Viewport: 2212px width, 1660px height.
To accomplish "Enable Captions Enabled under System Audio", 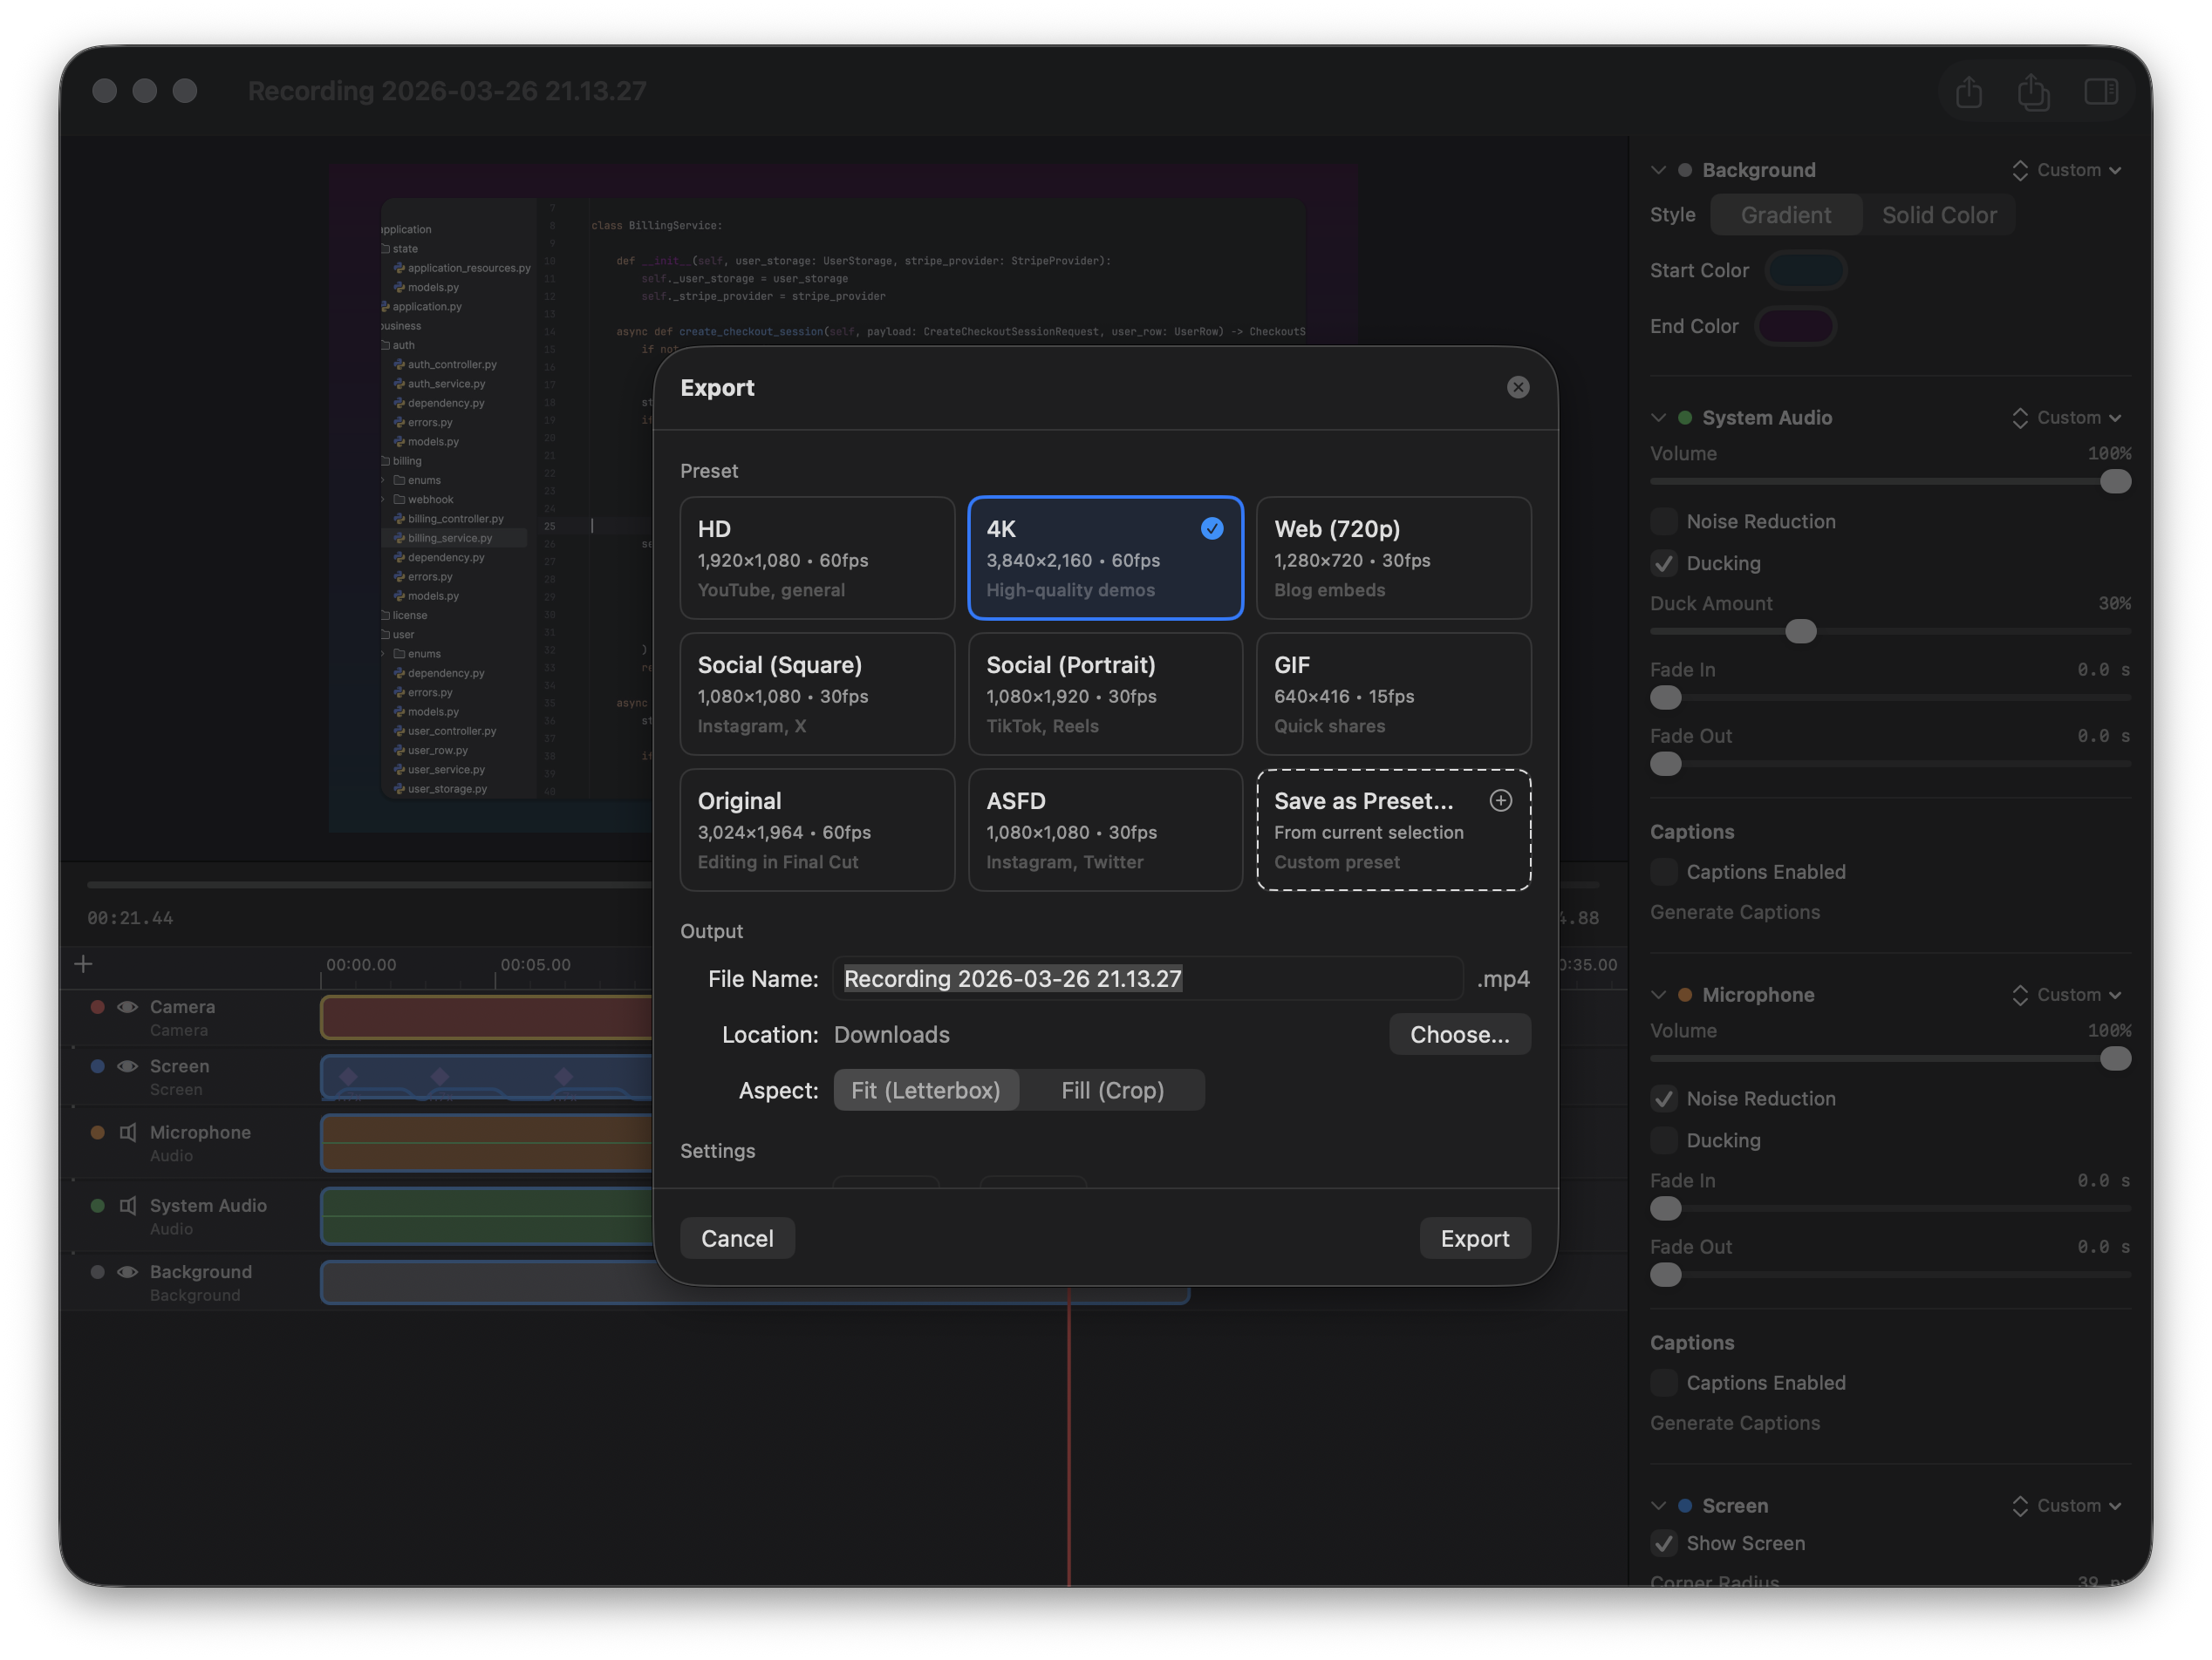I will pyautogui.click(x=1664, y=872).
